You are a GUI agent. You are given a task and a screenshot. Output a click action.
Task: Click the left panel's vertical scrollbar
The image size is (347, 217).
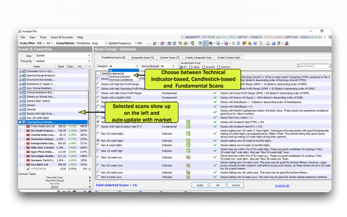(x=90, y=102)
